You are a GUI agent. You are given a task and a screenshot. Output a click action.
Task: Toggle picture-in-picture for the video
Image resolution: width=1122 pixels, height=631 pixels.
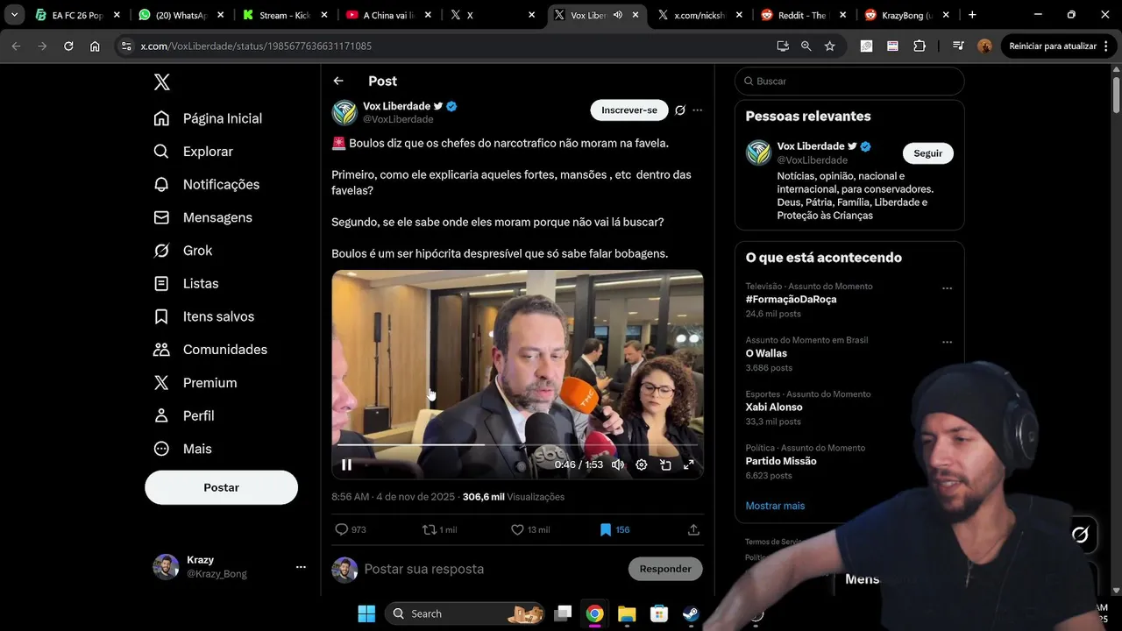pyautogui.click(x=665, y=464)
